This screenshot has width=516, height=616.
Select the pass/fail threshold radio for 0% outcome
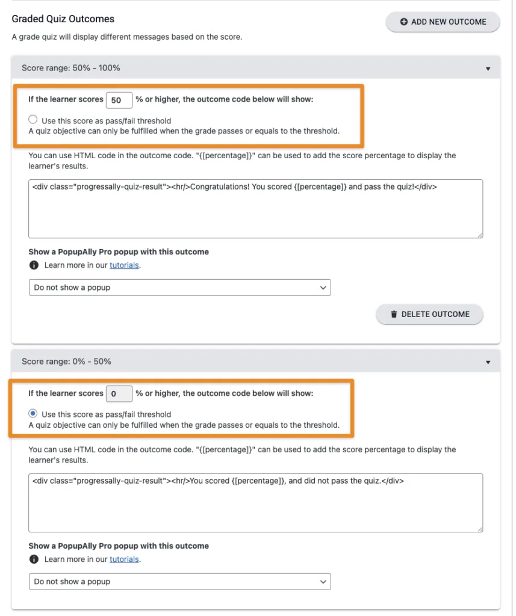coord(33,414)
